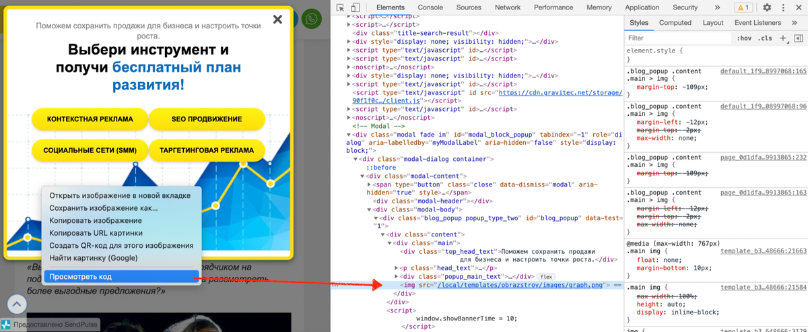Click the warnings badge showing 1

(x=743, y=7)
